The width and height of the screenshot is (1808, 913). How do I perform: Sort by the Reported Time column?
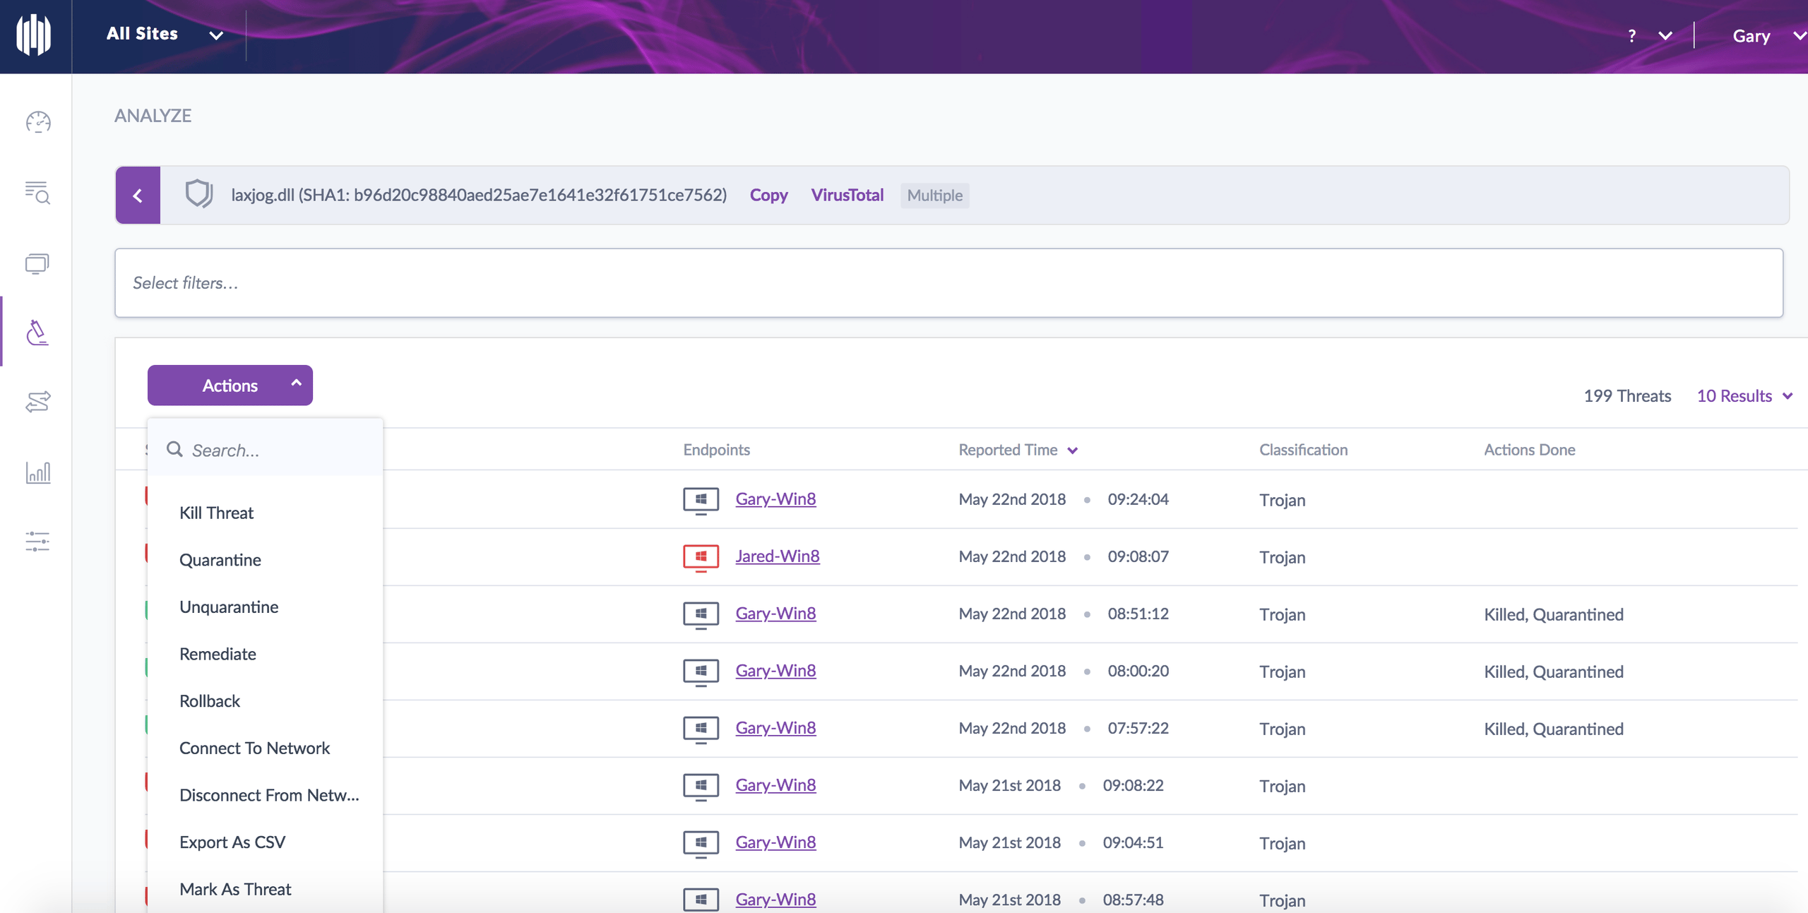pos(1018,450)
